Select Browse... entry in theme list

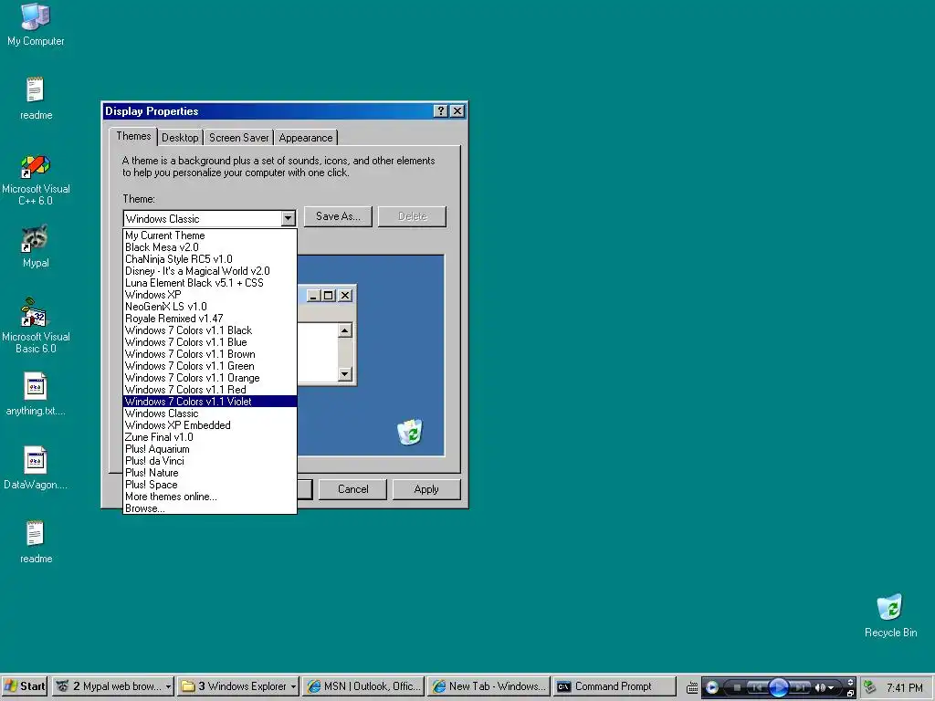(x=210, y=508)
